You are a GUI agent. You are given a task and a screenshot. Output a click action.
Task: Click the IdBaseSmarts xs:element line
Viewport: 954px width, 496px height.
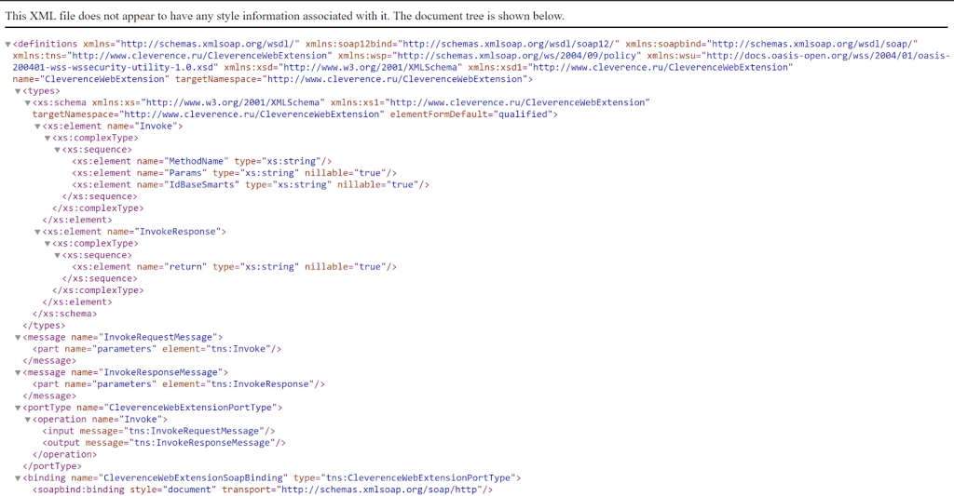[x=251, y=185]
